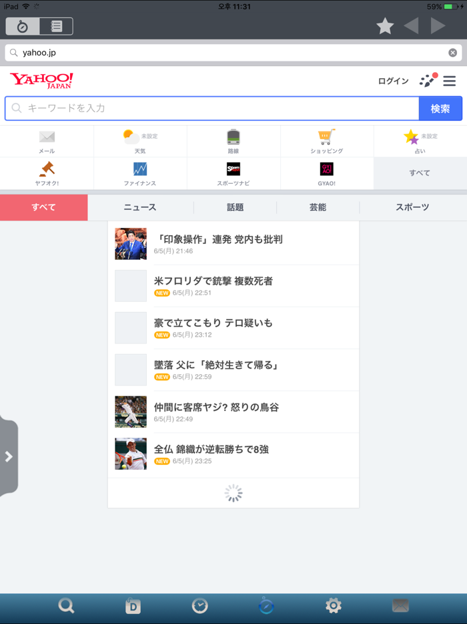Click the timestamp 6/5(月) 22:51
Viewport: 467px width, 624px height.
pos(192,293)
